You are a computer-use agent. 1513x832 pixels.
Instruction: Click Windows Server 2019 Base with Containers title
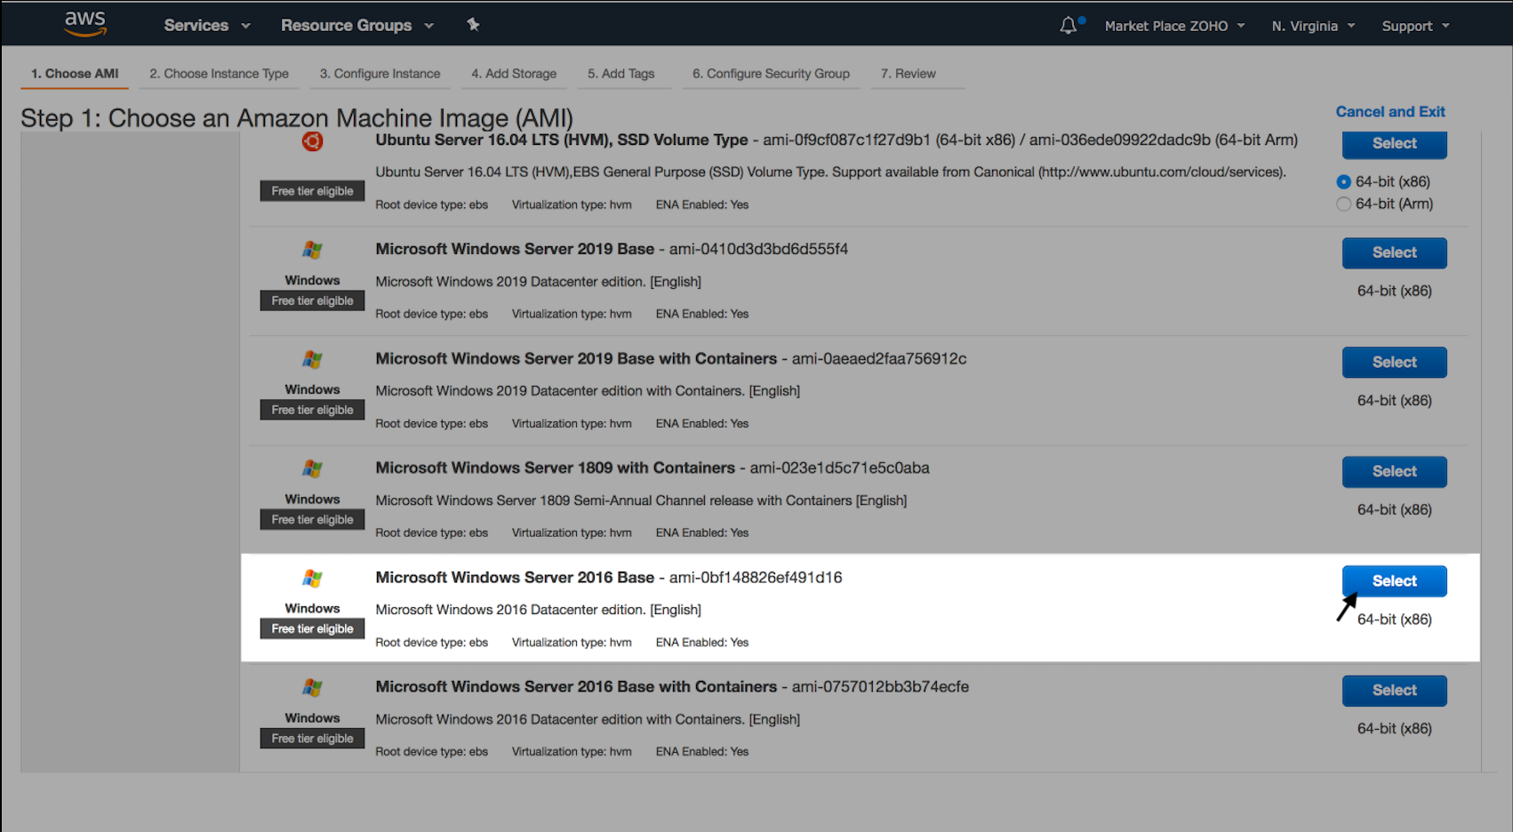coord(576,359)
